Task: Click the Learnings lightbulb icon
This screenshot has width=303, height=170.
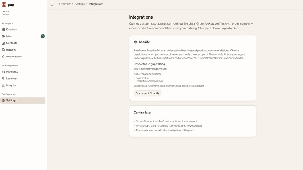Action: (3, 79)
